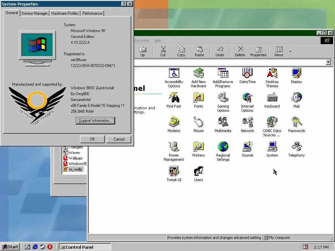Open the Network applet
The width and height of the screenshot is (335, 251).
click(x=247, y=125)
